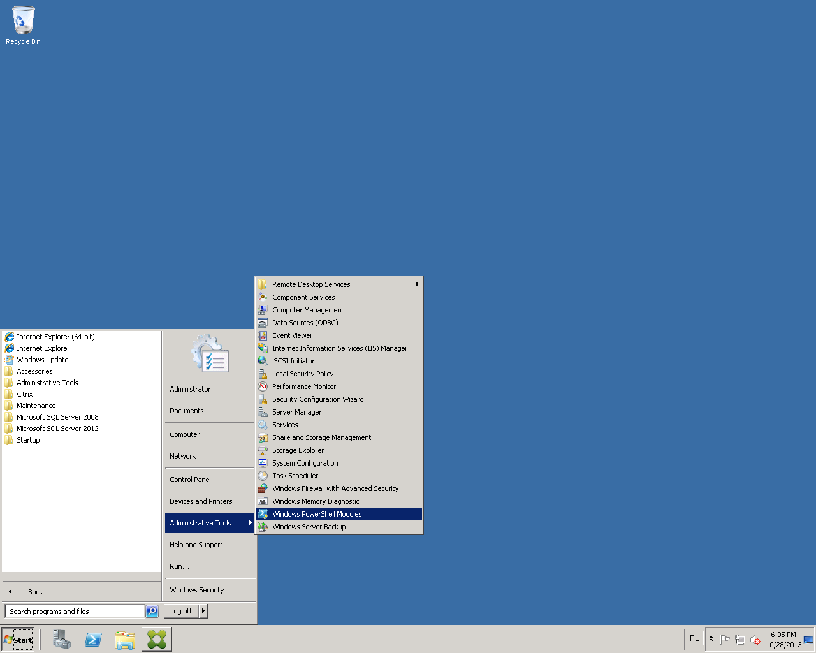Click the Windows Firewall icon
This screenshot has width=816, height=653.
click(x=263, y=488)
